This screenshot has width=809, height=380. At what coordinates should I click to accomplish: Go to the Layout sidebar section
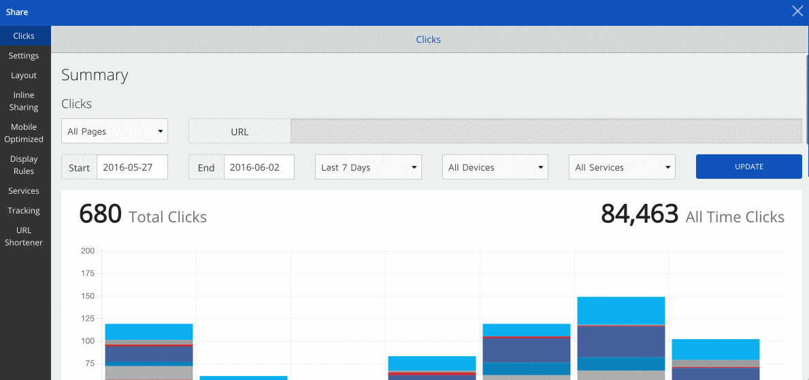pyautogui.click(x=25, y=75)
